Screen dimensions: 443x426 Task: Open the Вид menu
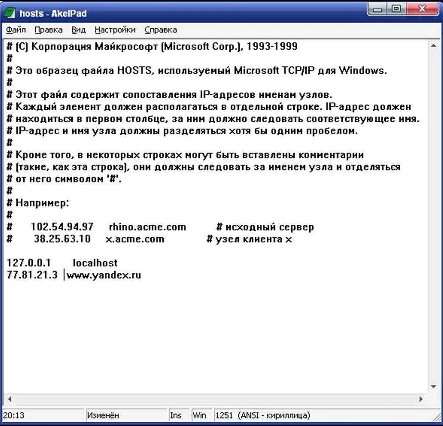click(78, 30)
